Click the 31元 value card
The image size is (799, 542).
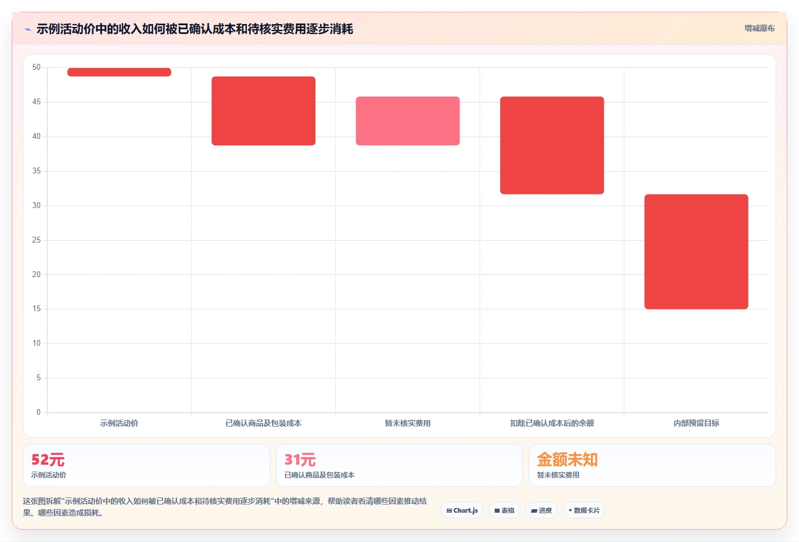click(x=399, y=465)
